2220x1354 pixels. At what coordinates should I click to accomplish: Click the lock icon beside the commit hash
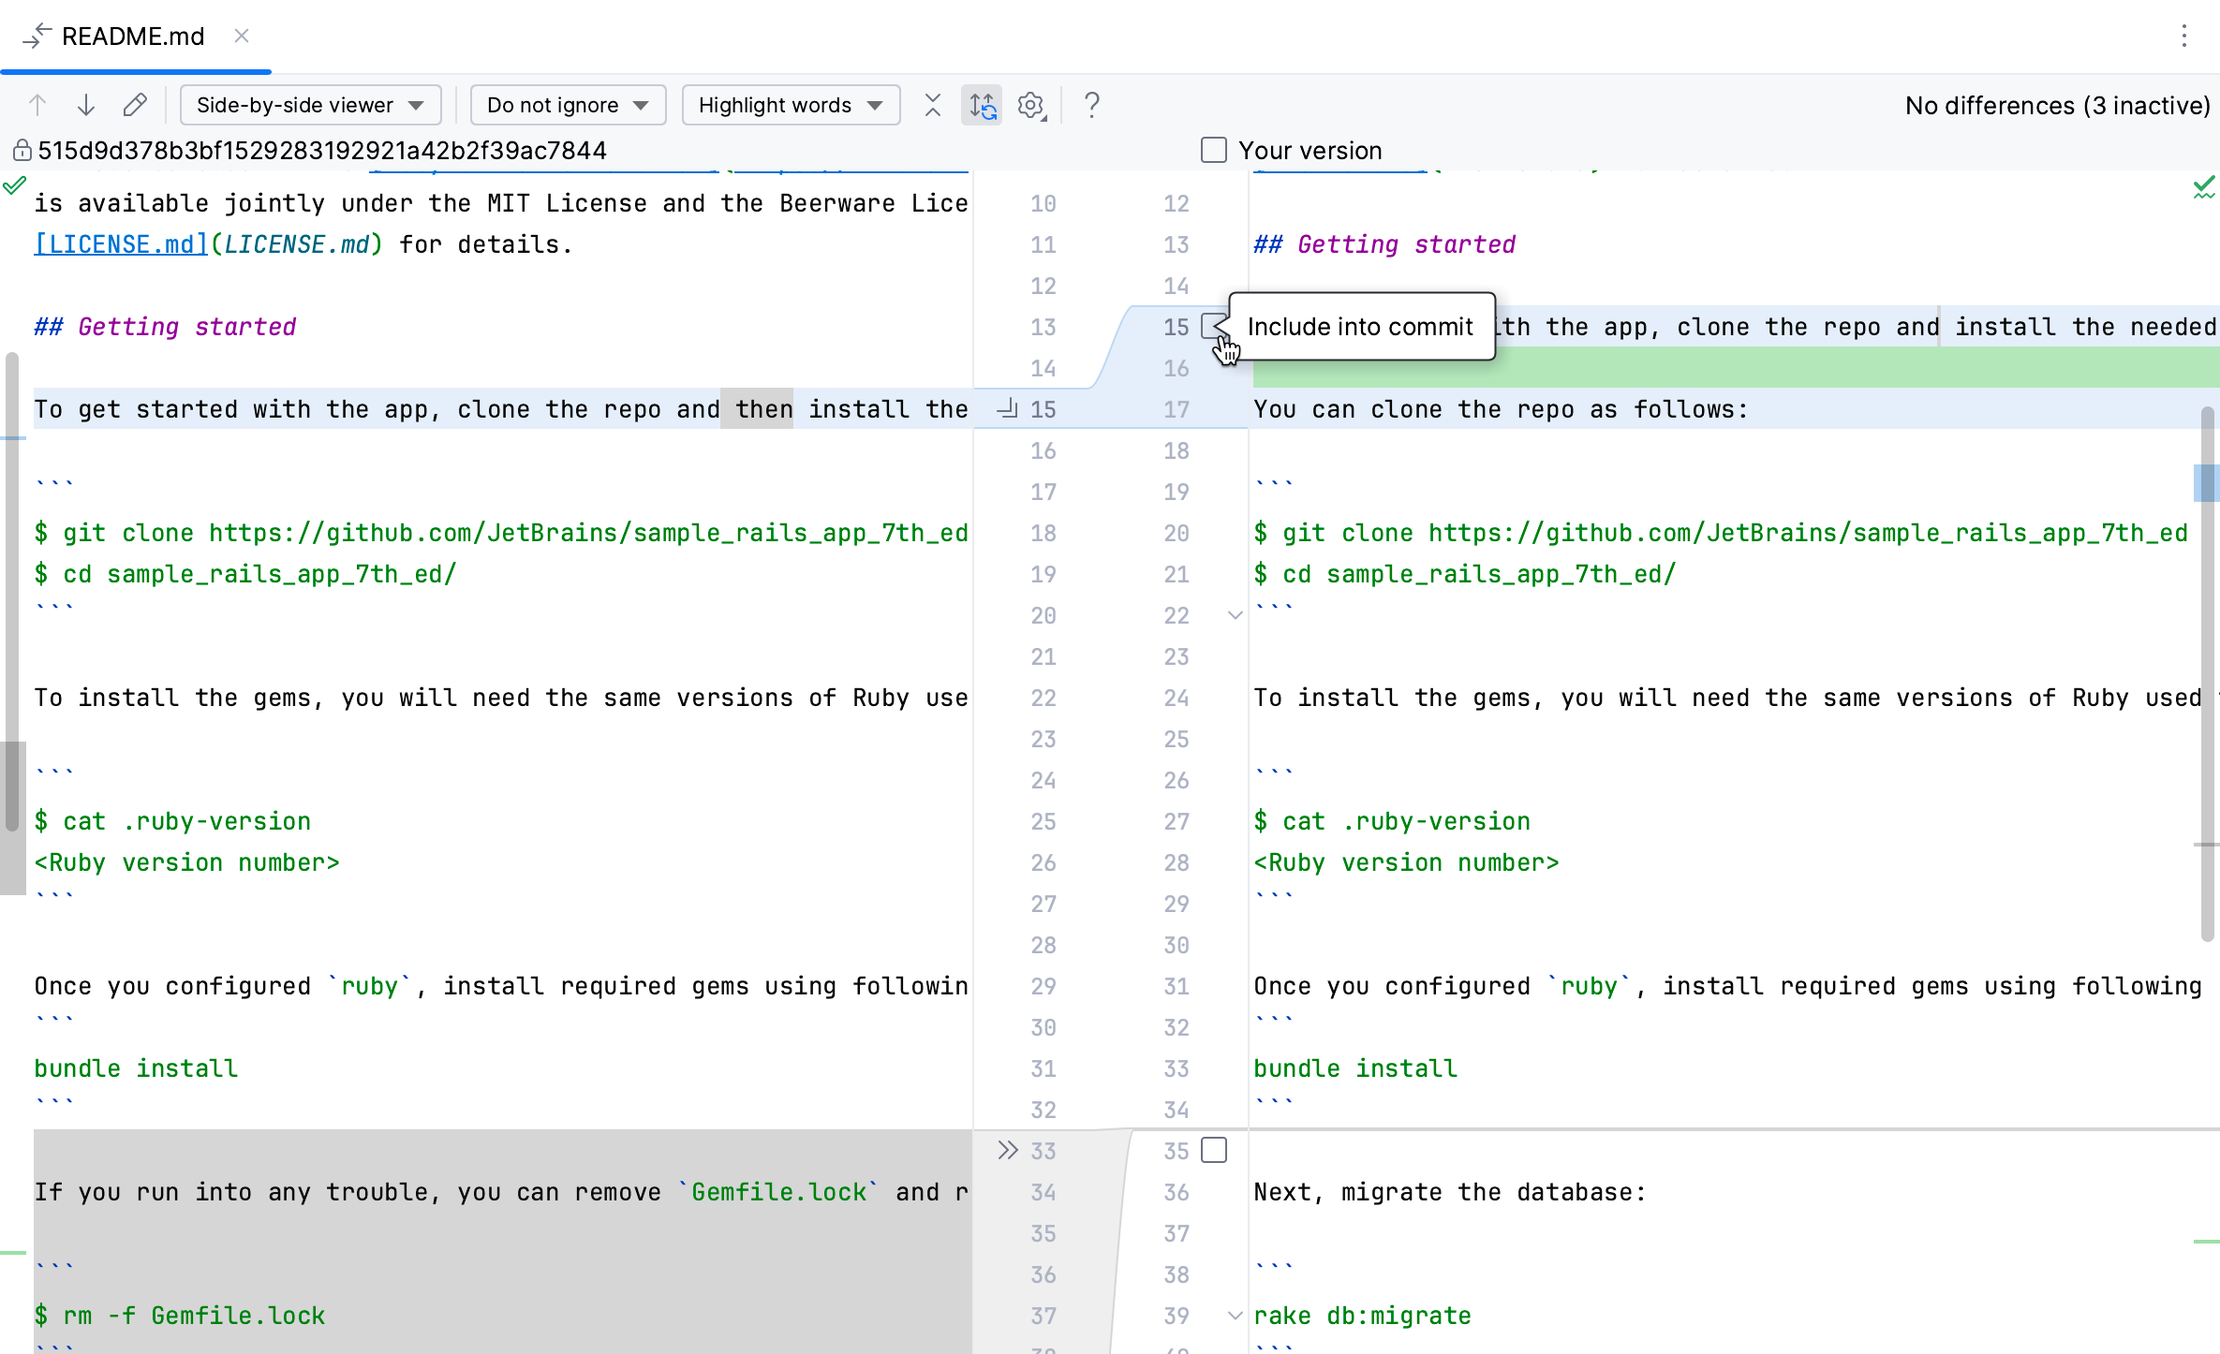click(21, 150)
